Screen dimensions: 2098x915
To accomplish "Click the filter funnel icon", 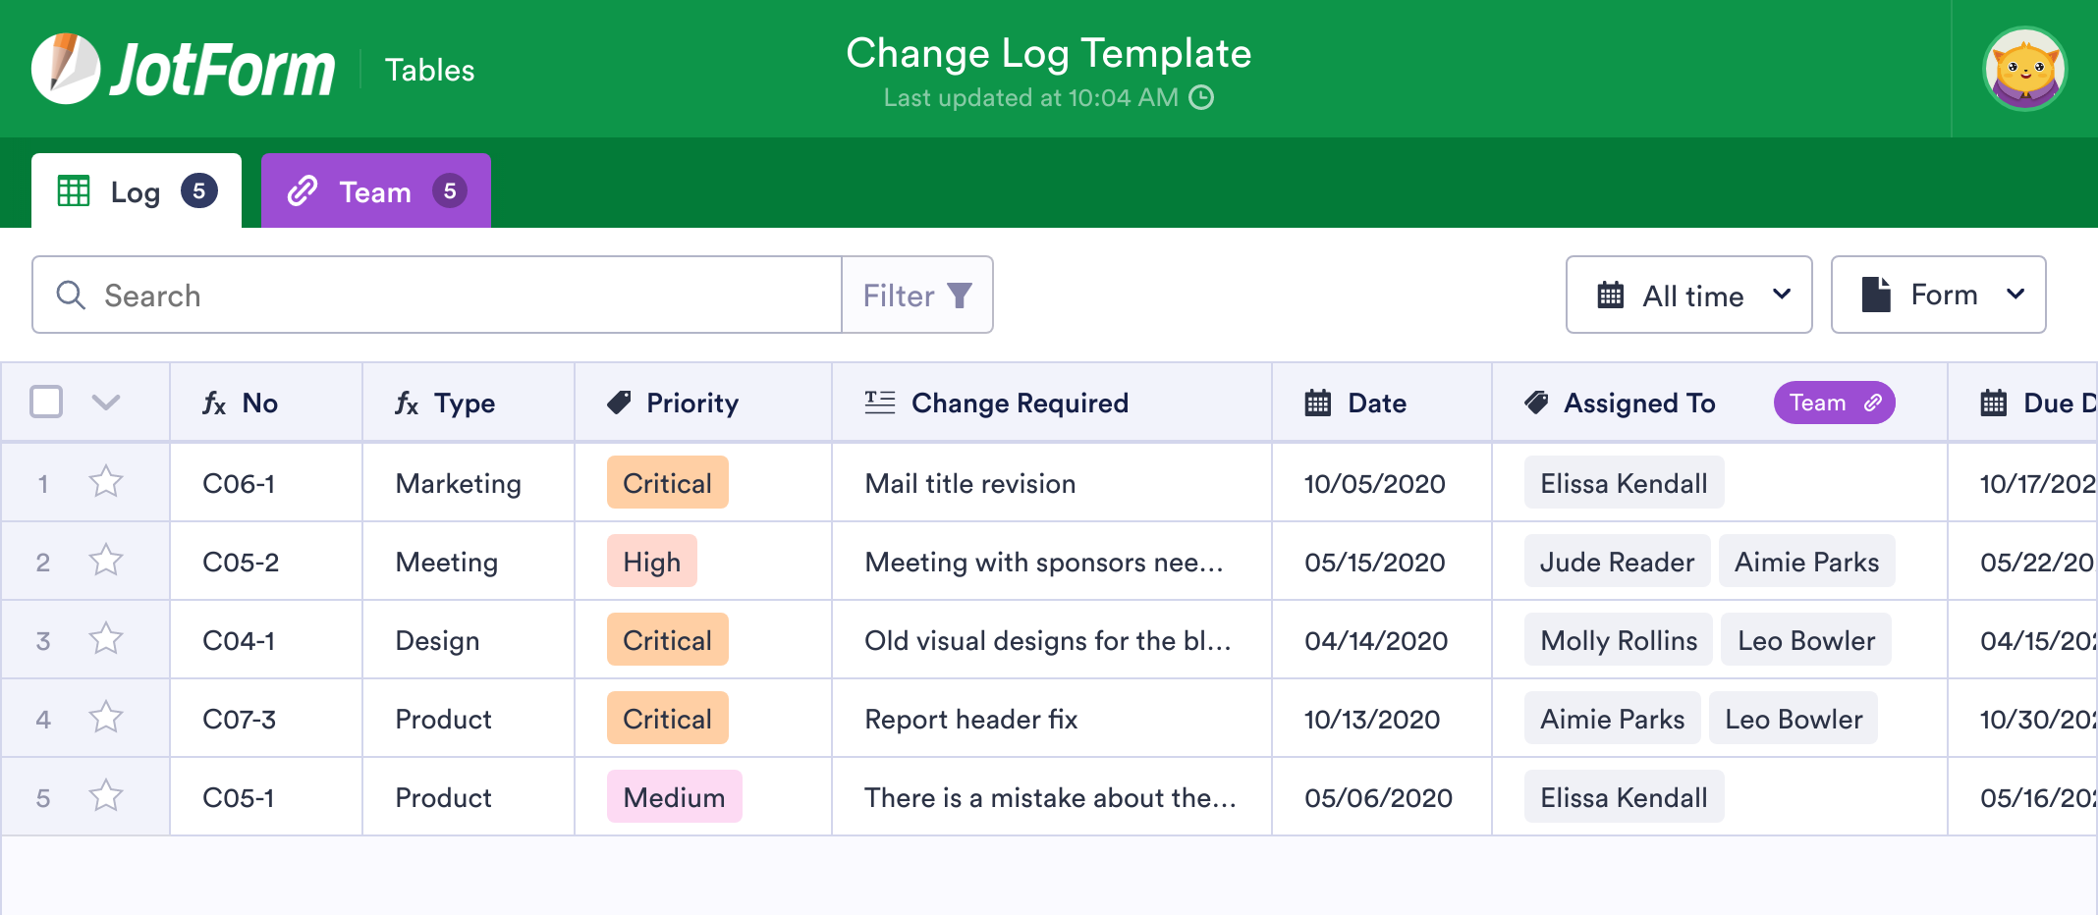I will pyautogui.click(x=960, y=295).
